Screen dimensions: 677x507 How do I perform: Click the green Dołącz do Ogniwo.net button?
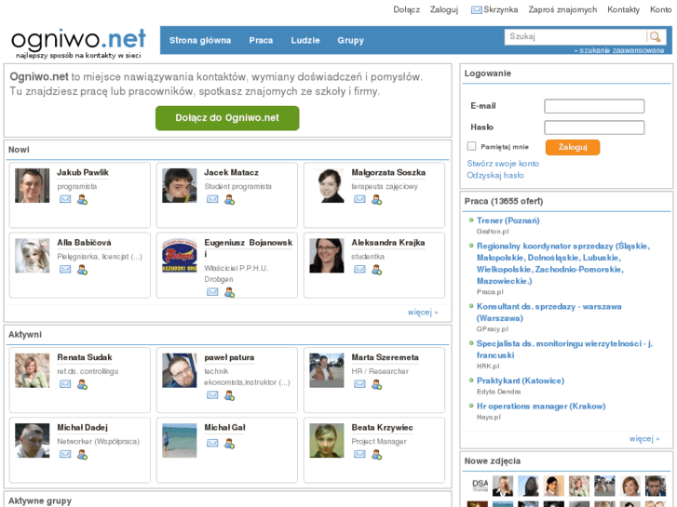click(227, 118)
